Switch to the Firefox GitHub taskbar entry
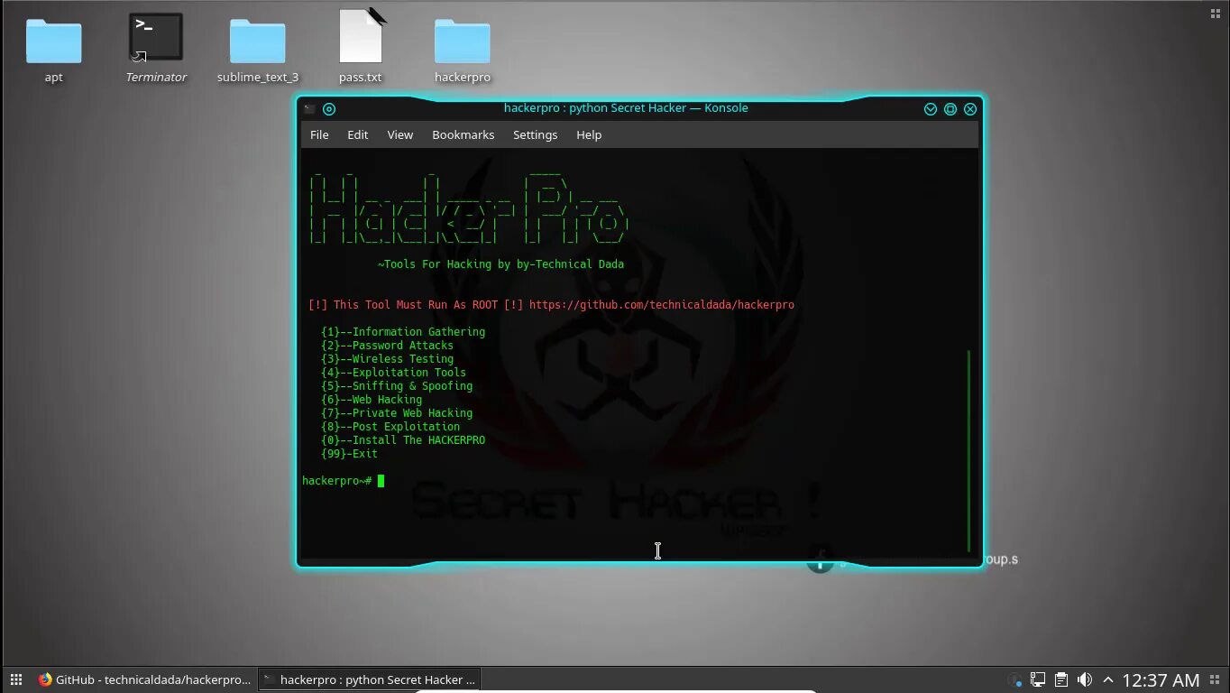This screenshot has height=693, width=1230. pyautogui.click(x=144, y=679)
